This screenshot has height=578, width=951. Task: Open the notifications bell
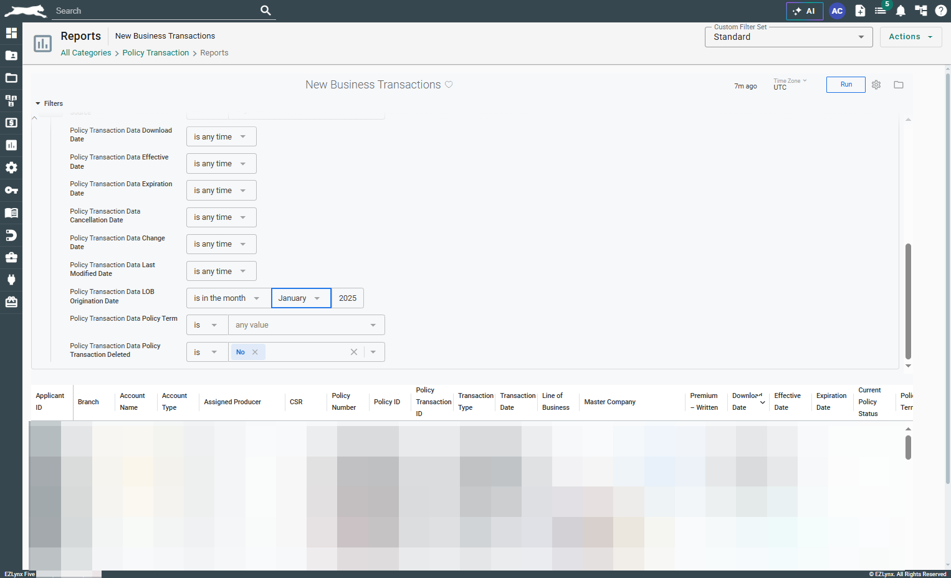pos(901,11)
